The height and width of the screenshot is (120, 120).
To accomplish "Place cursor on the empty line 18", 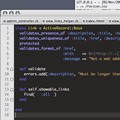I will pos(67,115).
